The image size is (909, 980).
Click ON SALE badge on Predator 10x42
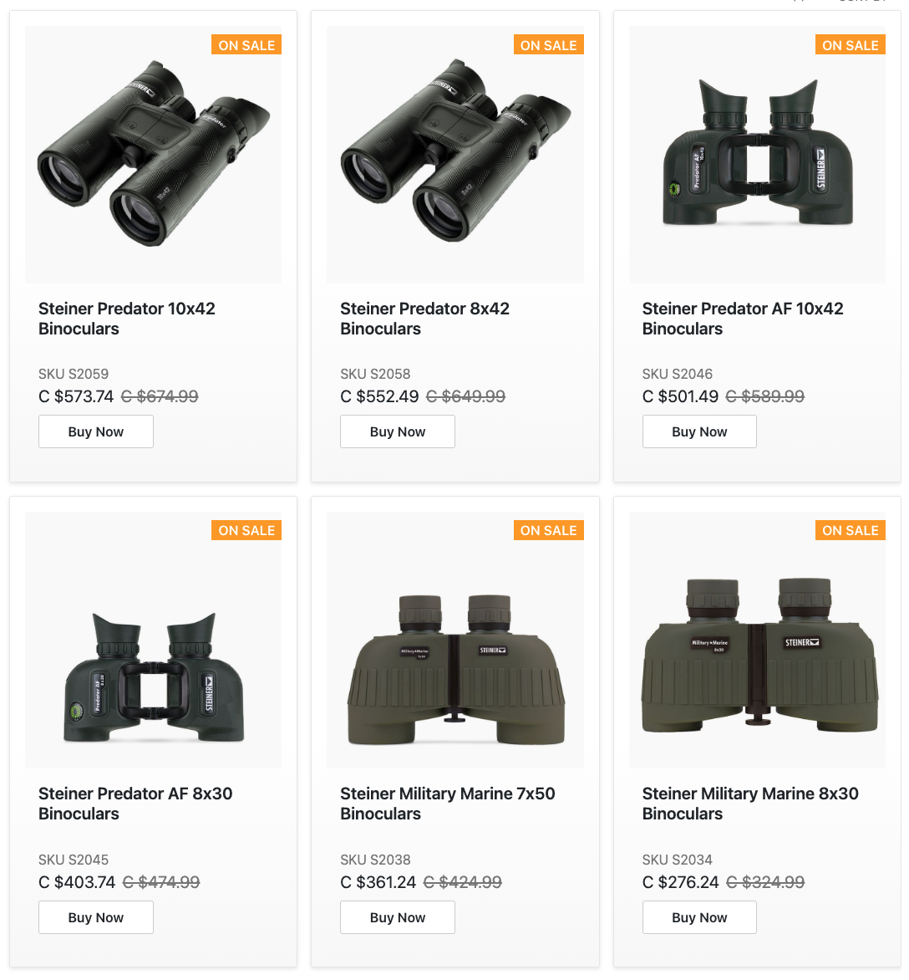[x=246, y=45]
